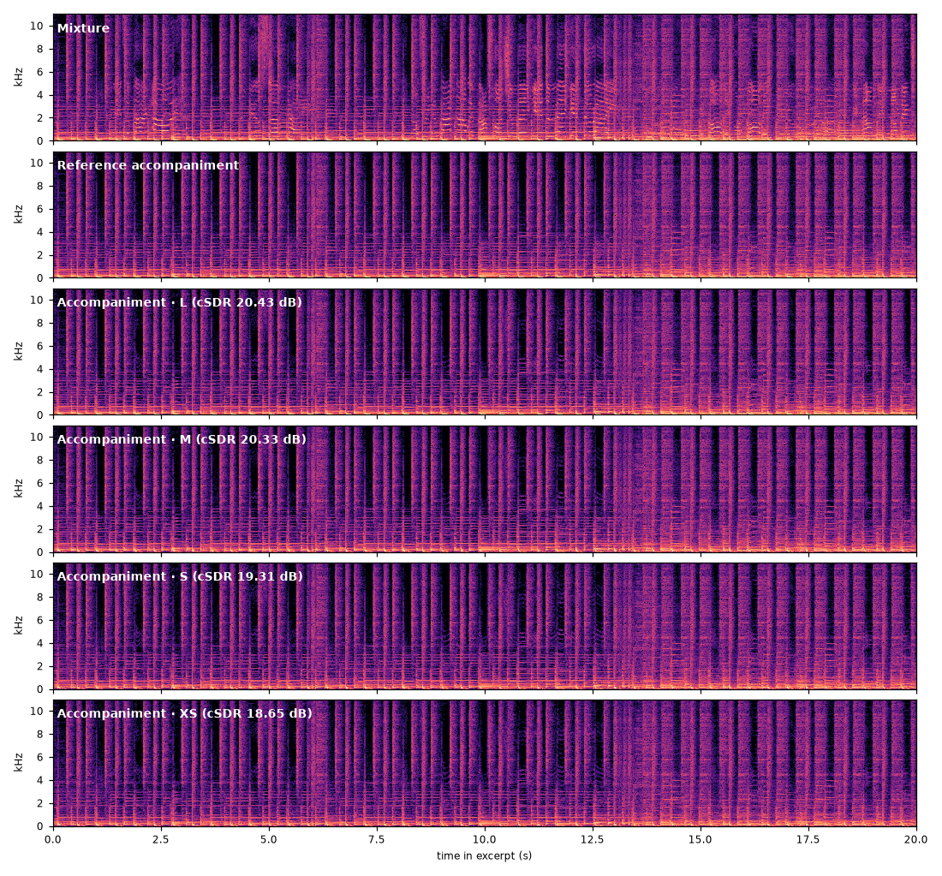Click the 'time in excerpt (s)' axis label

click(x=484, y=855)
